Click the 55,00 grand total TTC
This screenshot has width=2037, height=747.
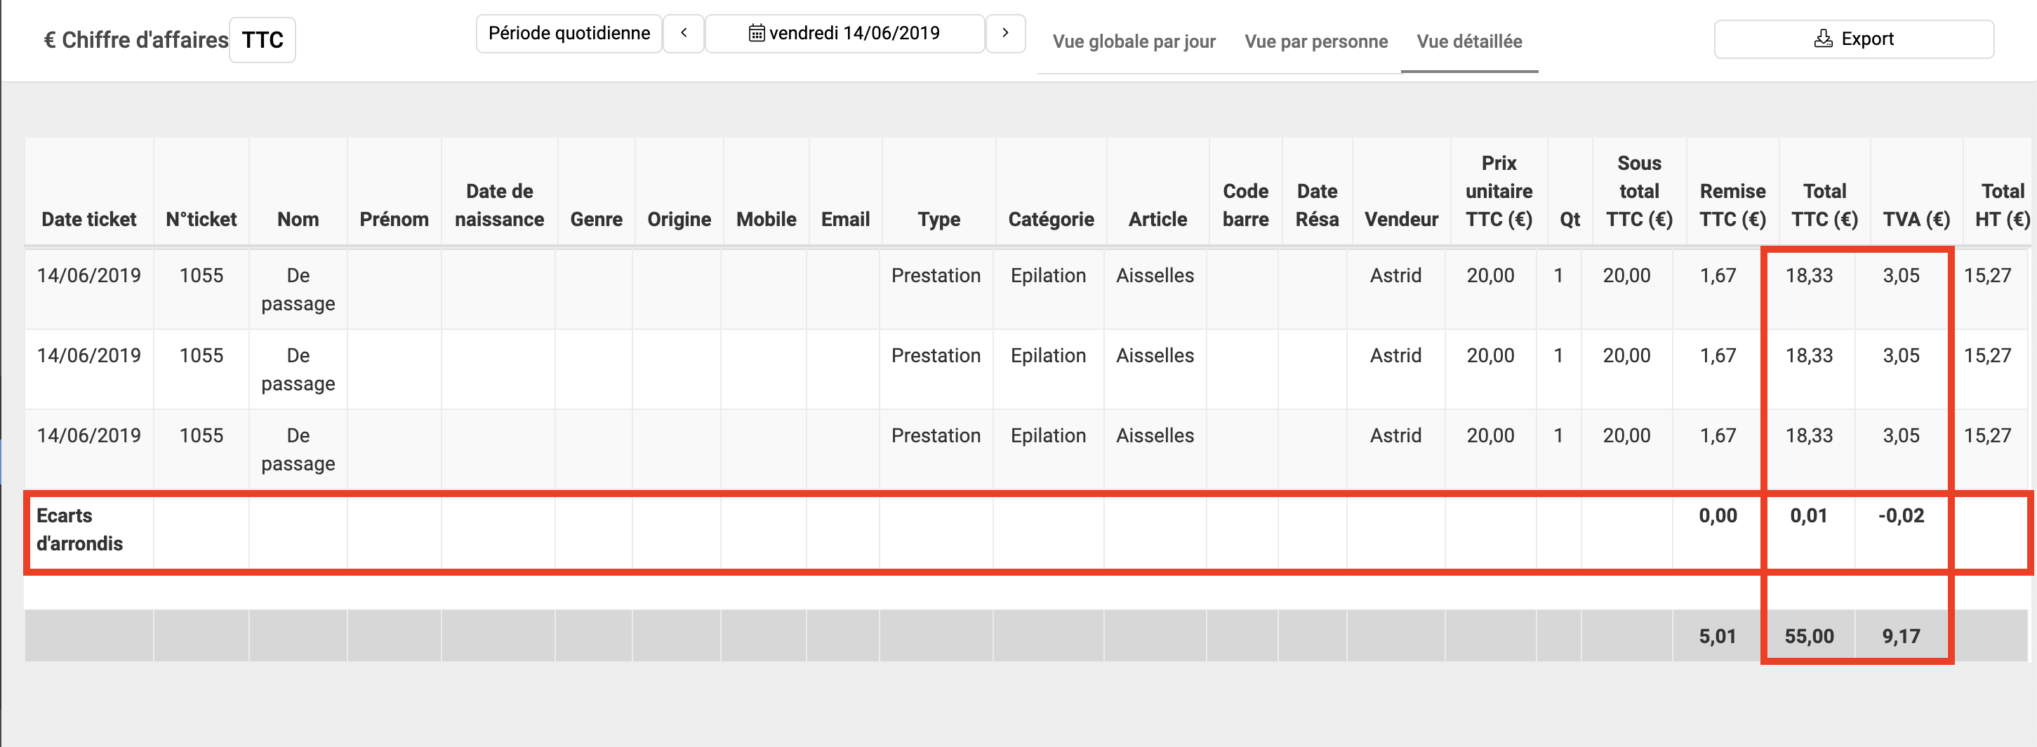[x=1808, y=636]
